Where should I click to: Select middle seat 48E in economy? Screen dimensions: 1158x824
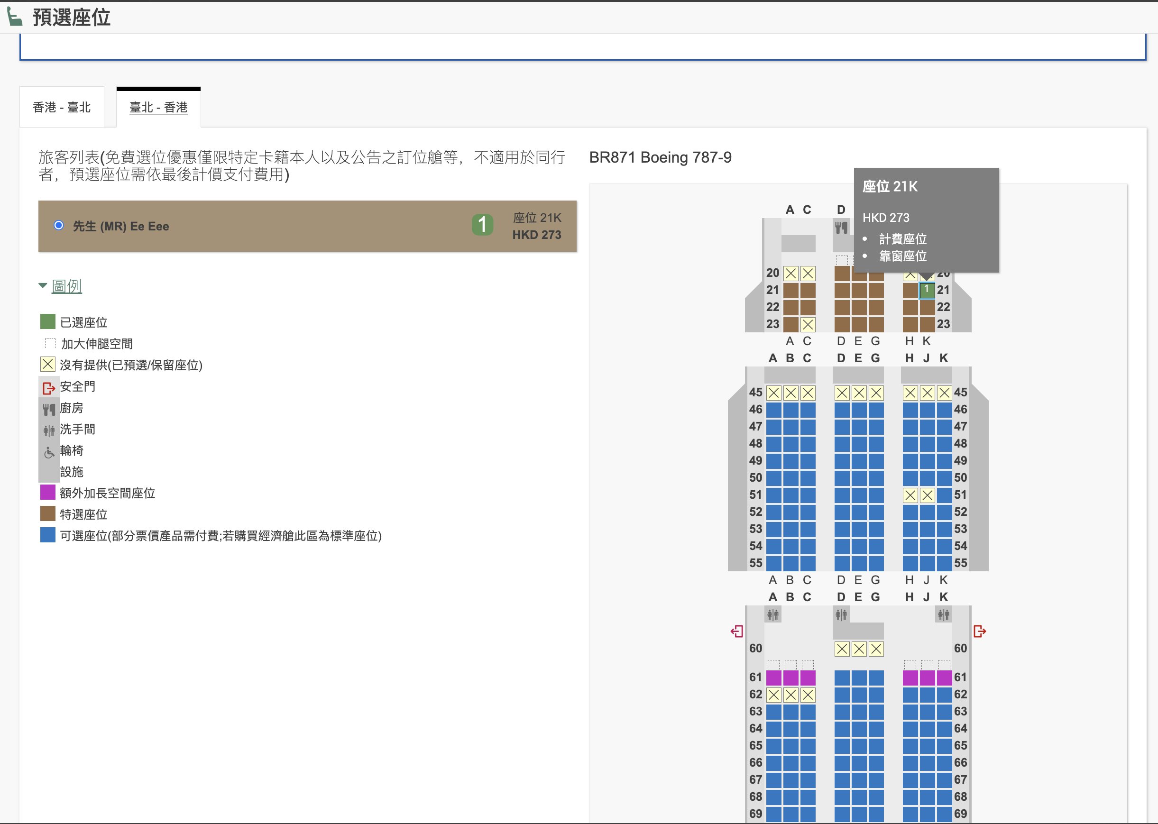(859, 443)
